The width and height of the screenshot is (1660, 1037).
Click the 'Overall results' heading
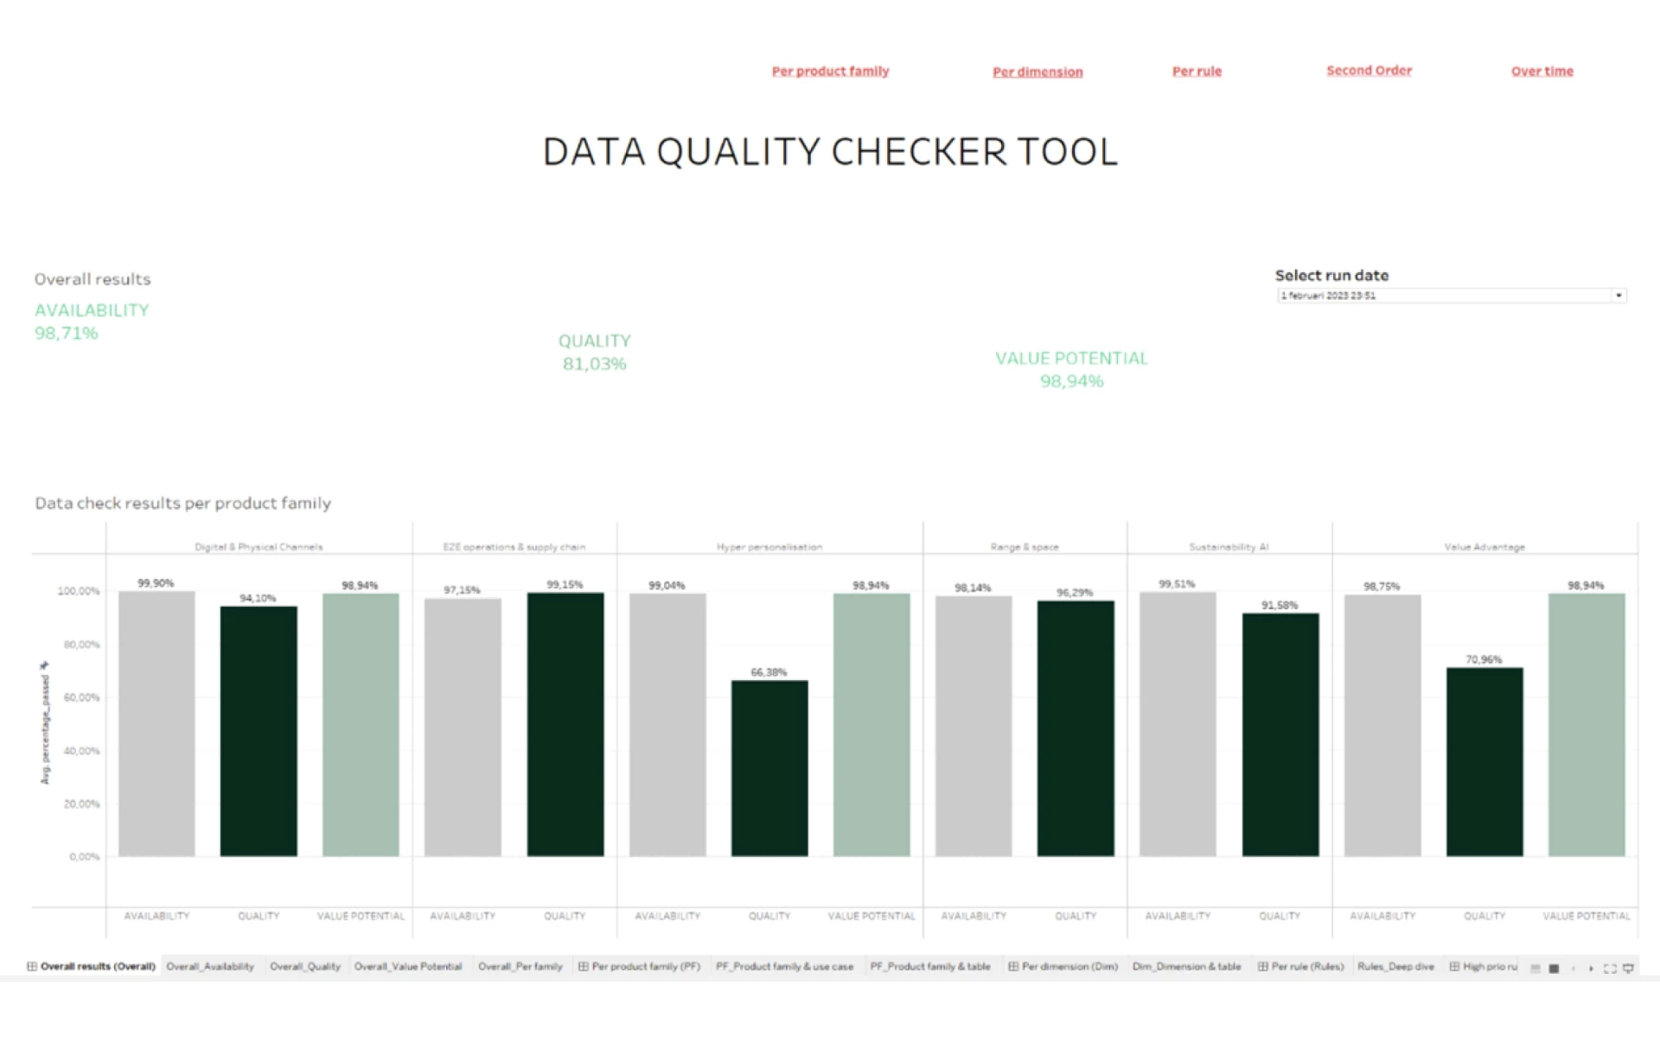pos(93,279)
